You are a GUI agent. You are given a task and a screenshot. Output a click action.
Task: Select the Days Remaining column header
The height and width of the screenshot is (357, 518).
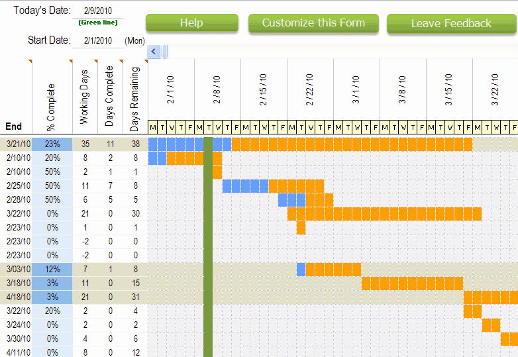134,99
